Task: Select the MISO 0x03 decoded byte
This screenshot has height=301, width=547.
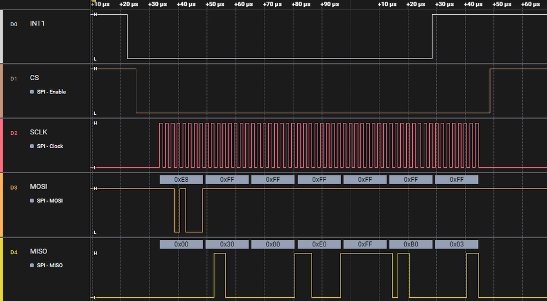Action: point(457,244)
